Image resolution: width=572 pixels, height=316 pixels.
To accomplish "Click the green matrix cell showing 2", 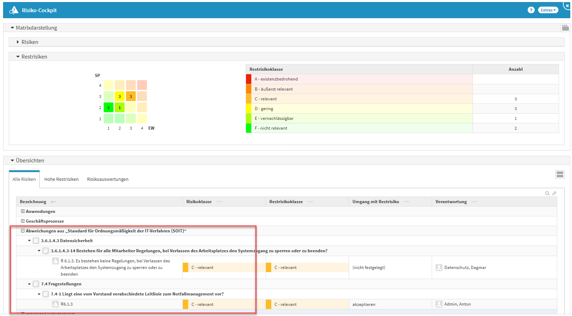I will (109, 108).
